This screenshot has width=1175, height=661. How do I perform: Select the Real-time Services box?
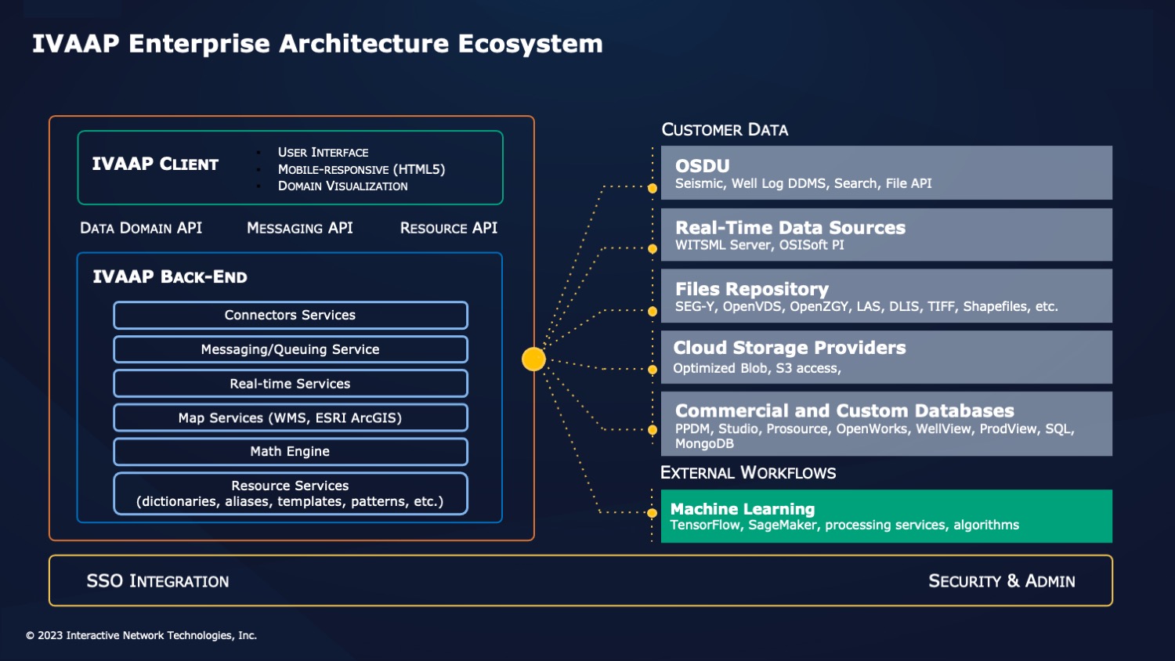[291, 384]
